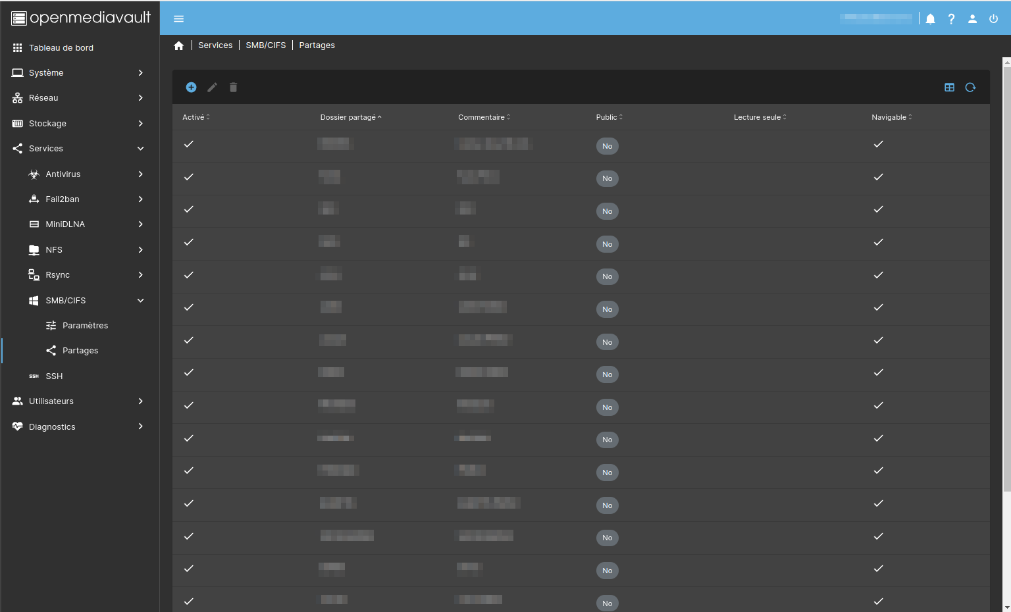Open the notifications bell icon
Viewport: 1011px width, 612px height.
[930, 19]
